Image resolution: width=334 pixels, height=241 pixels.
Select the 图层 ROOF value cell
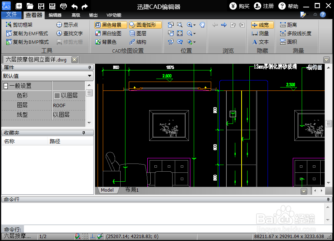(69, 105)
